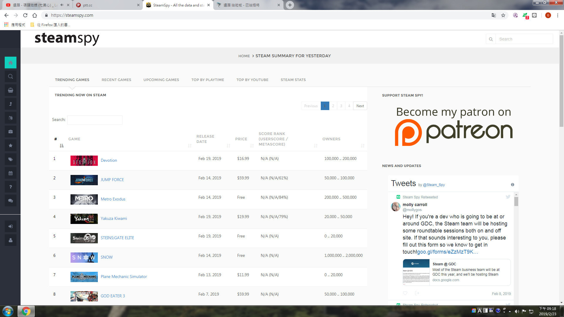Select the sign-in arrow icon in sidebar
This screenshot has width=564, height=317.
pyautogui.click(x=11, y=226)
